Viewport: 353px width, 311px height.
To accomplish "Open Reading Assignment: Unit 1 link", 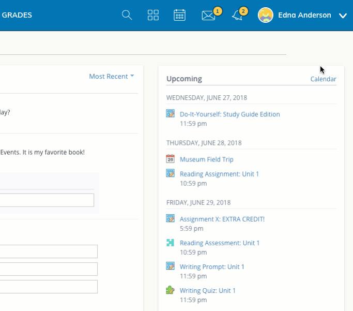I will tap(219, 174).
